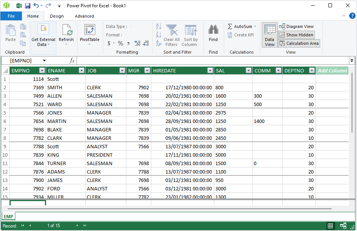Expand the formula bar
Image resolution: width=357 pixels, height=231 pixels.
pyautogui.click(x=352, y=61)
